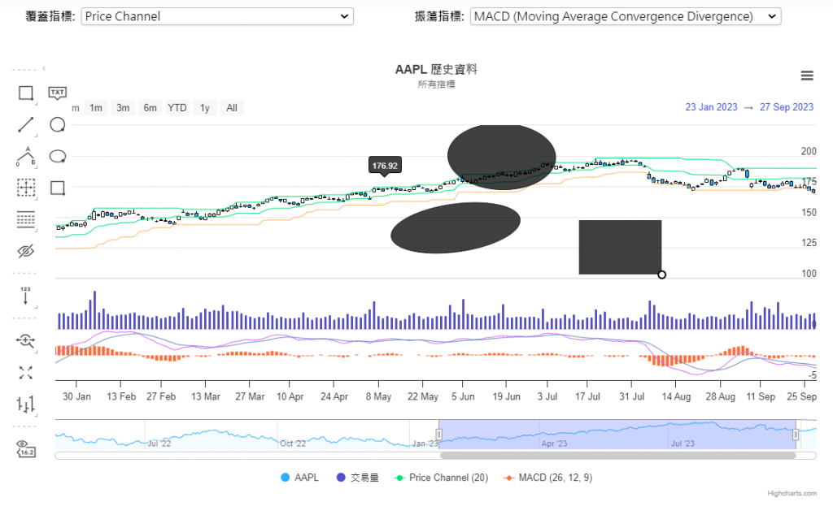Collapse the stock tools toolbar arrow

tap(44, 68)
